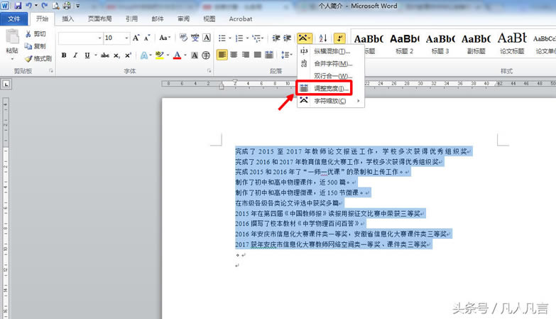Open the font name dropdown

coord(99,38)
